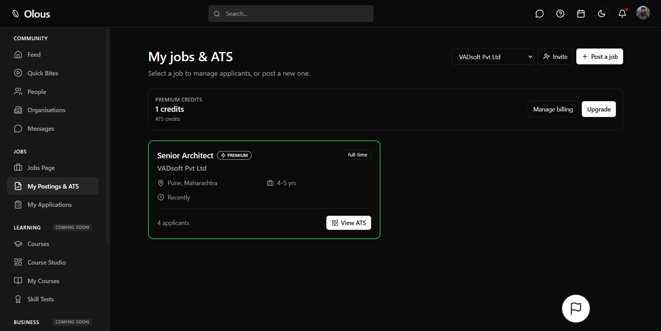Click the plus icon in Post a job

point(585,56)
